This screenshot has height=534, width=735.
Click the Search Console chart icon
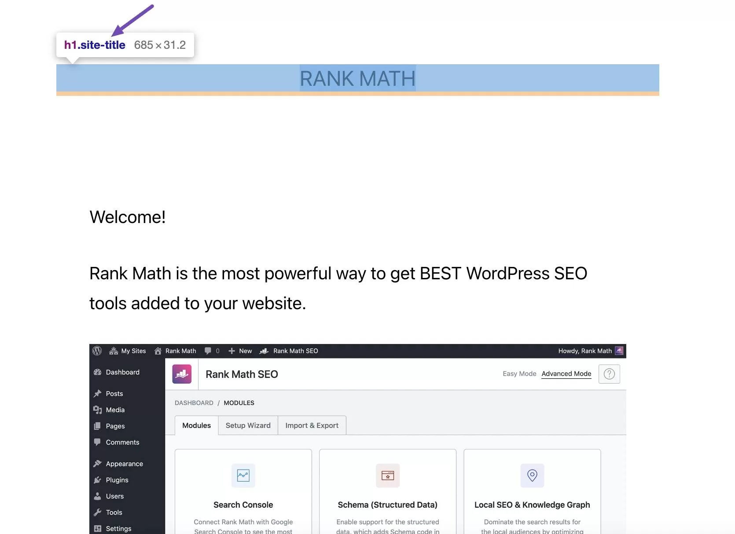[x=243, y=475]
